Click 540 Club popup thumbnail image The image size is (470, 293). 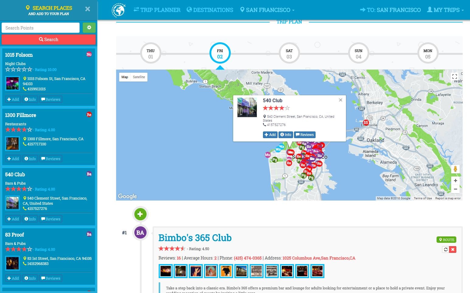(247, 107)
